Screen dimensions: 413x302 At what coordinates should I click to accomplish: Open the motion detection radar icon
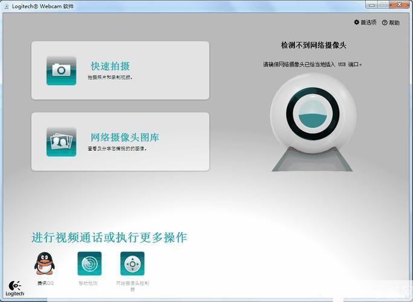pos(89,264)
